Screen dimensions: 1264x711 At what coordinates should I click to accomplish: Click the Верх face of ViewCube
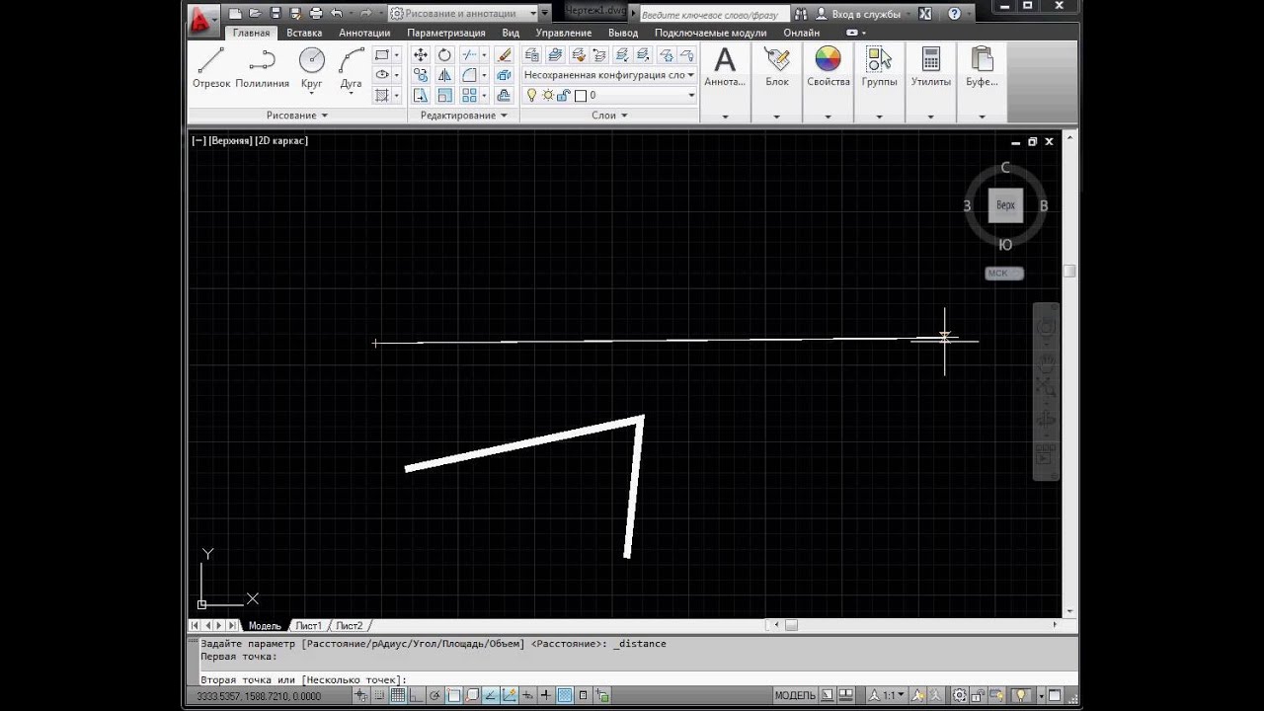[1005, 205]
